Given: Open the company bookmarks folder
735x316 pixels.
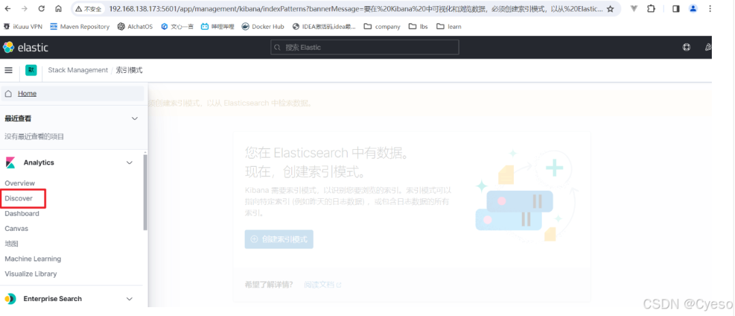Looking at the screenshot, I should pos(382,27).
